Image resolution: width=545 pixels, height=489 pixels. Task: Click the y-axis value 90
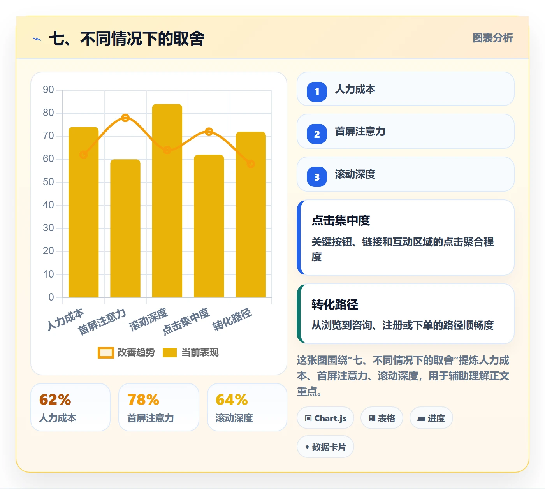(x=48, y=90)
